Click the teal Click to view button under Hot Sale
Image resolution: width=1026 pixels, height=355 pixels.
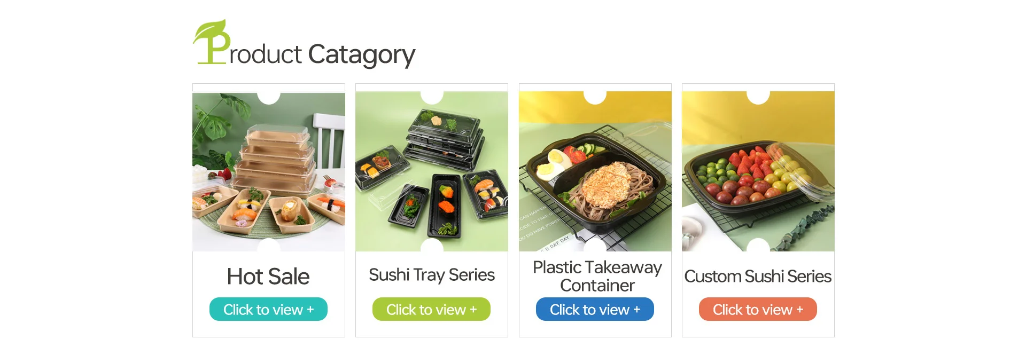[268, 309]
